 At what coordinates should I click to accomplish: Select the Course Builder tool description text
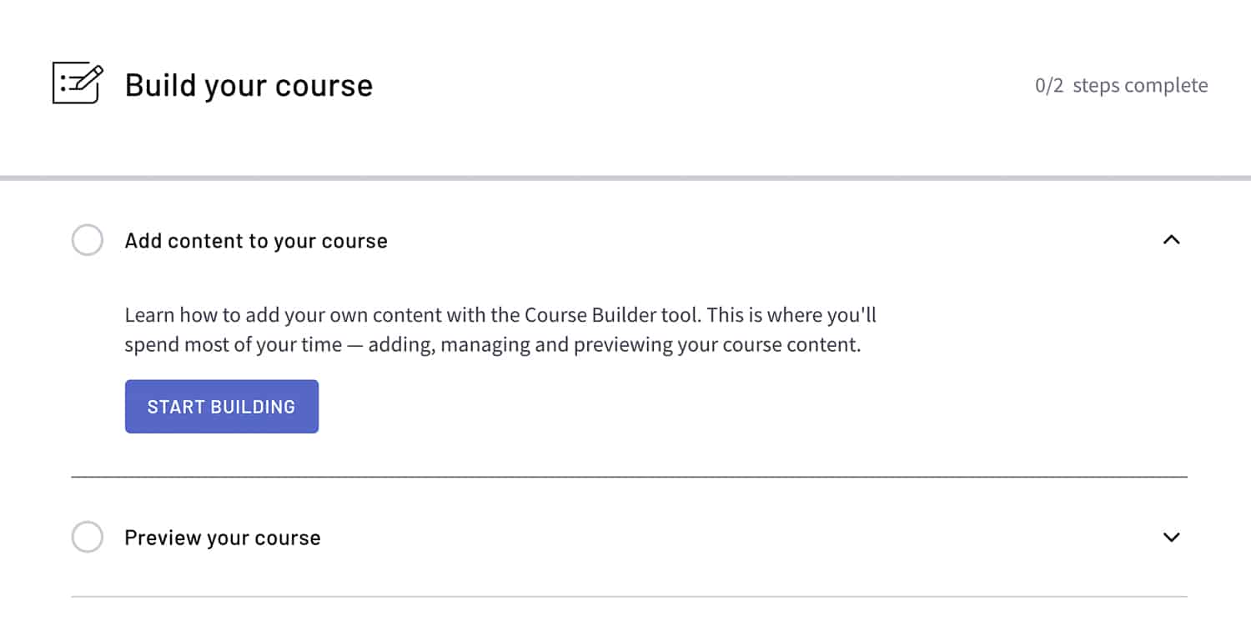(x=500, y=328)
